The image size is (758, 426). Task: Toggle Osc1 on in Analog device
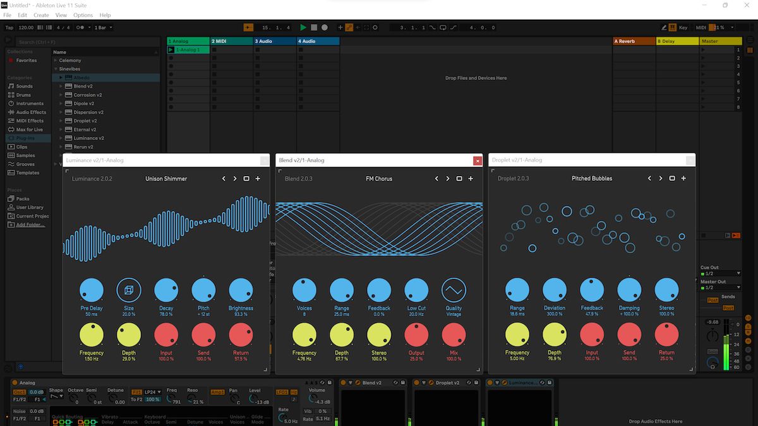tap(20, 392)
